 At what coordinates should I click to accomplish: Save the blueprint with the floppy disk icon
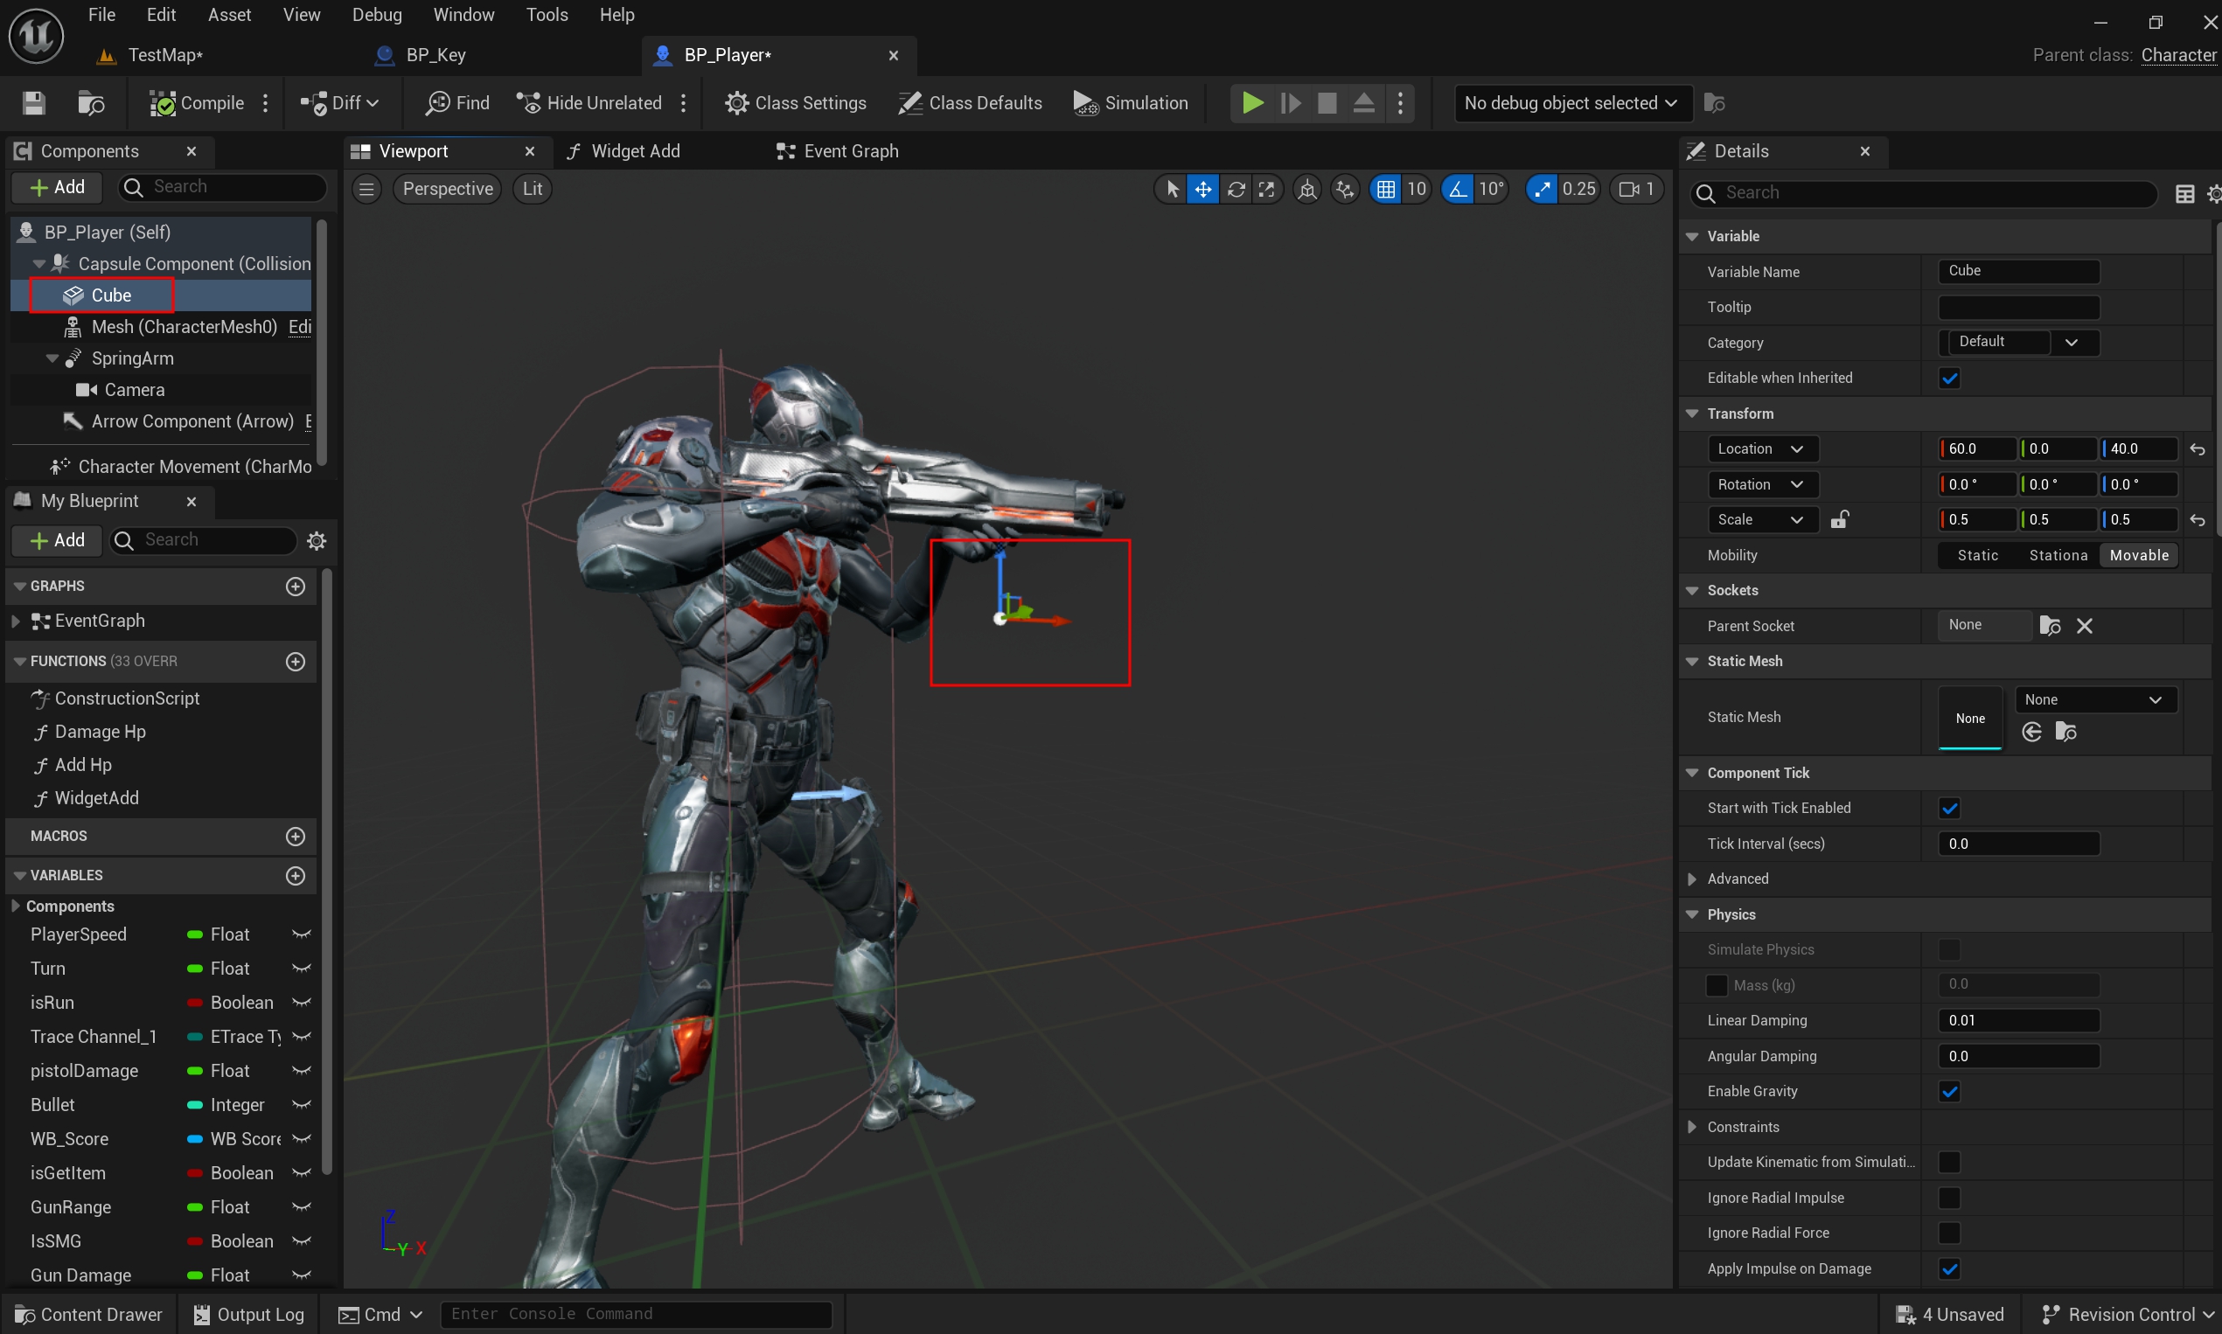coord(34,103)
